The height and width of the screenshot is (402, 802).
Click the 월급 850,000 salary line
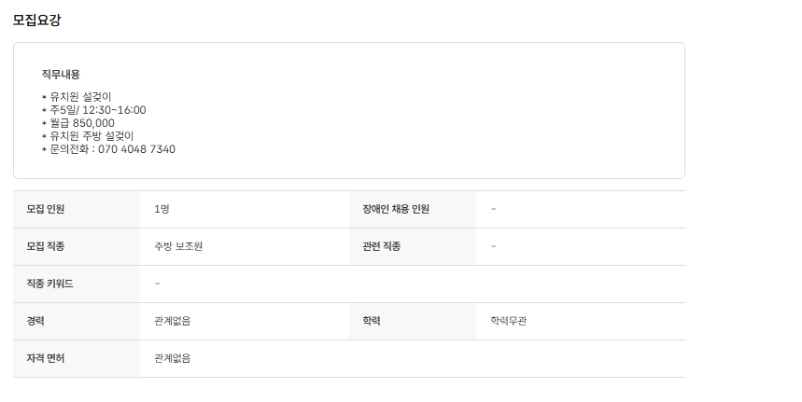coord(82,123)
